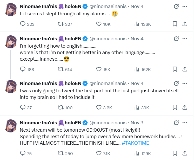
Task: Open the #TAKOTIME hashtag link
Action: point(135,143)
